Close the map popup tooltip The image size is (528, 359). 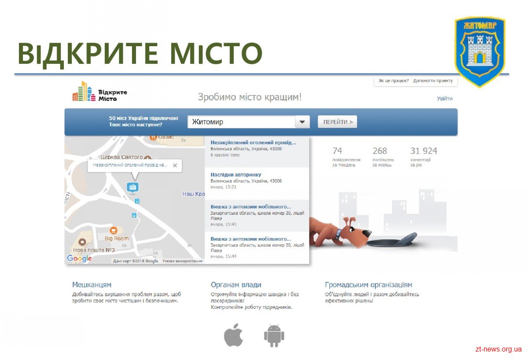click(175, 165)
